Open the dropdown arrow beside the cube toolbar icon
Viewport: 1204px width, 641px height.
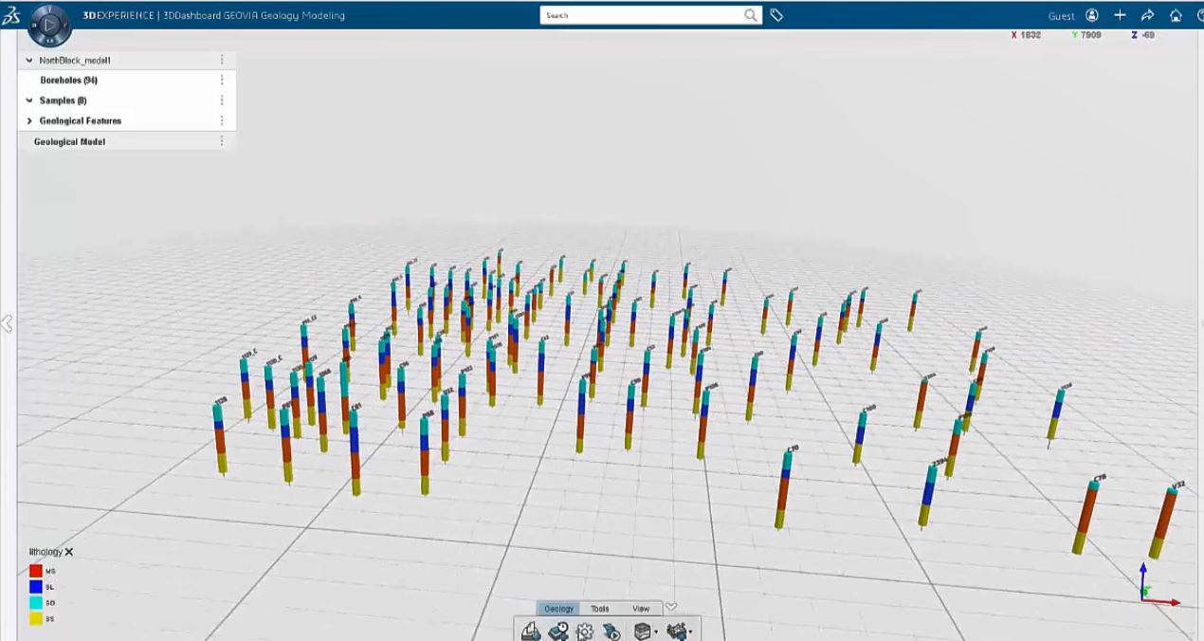658,633
